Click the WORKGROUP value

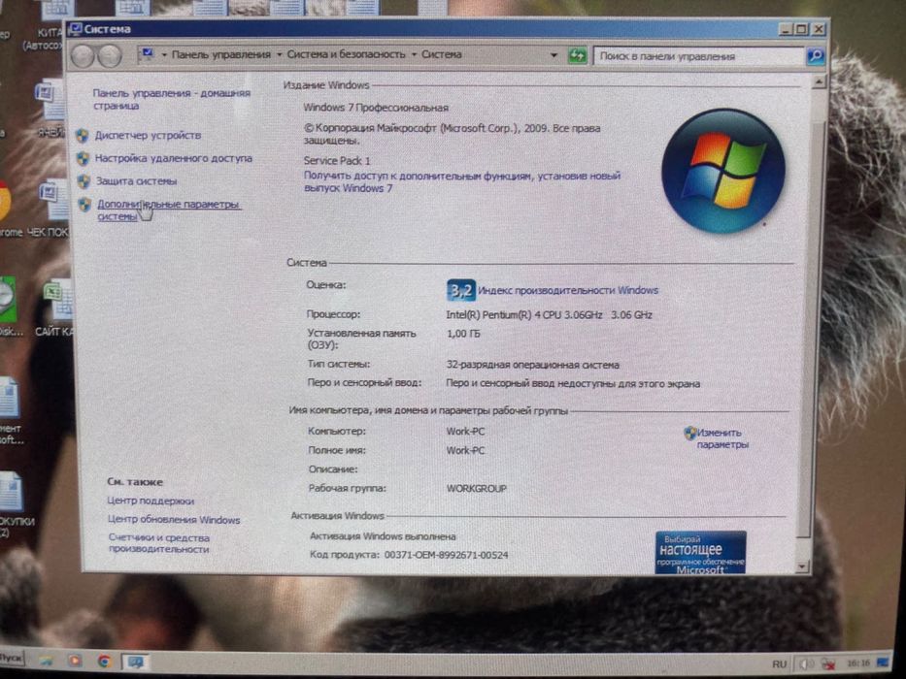click(477, 489)
